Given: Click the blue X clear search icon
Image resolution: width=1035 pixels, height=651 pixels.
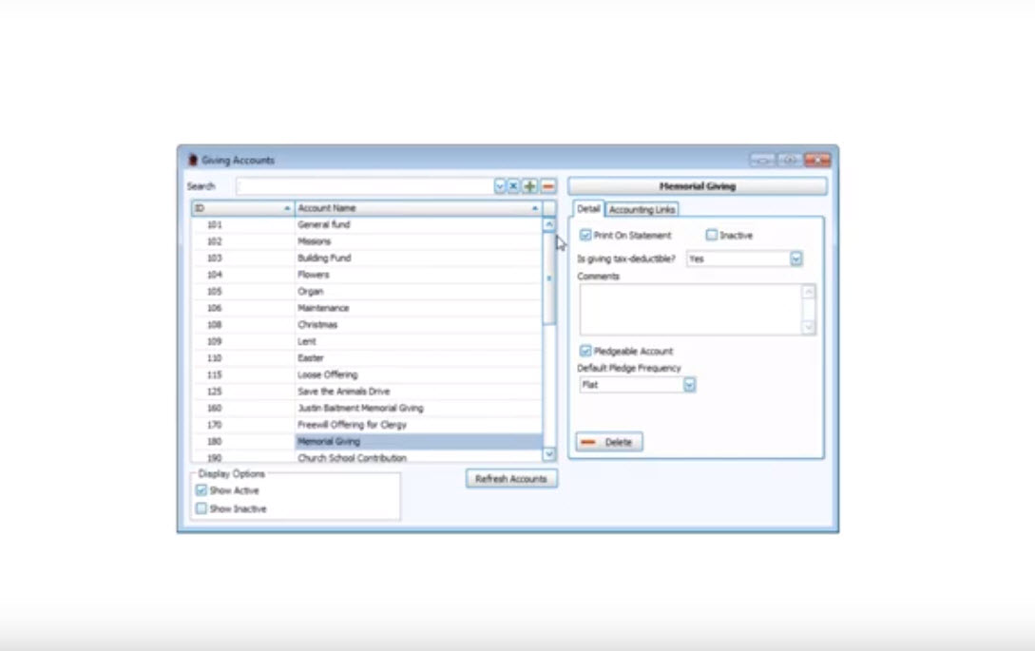Looking at the screenshot, I should coord(513,186).
